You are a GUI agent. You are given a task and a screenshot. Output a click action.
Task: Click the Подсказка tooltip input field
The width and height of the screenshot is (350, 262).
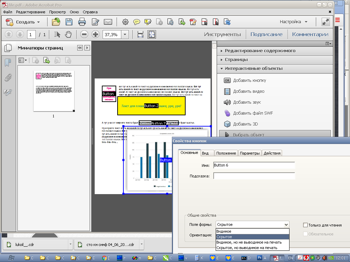(x=254, y=176)
